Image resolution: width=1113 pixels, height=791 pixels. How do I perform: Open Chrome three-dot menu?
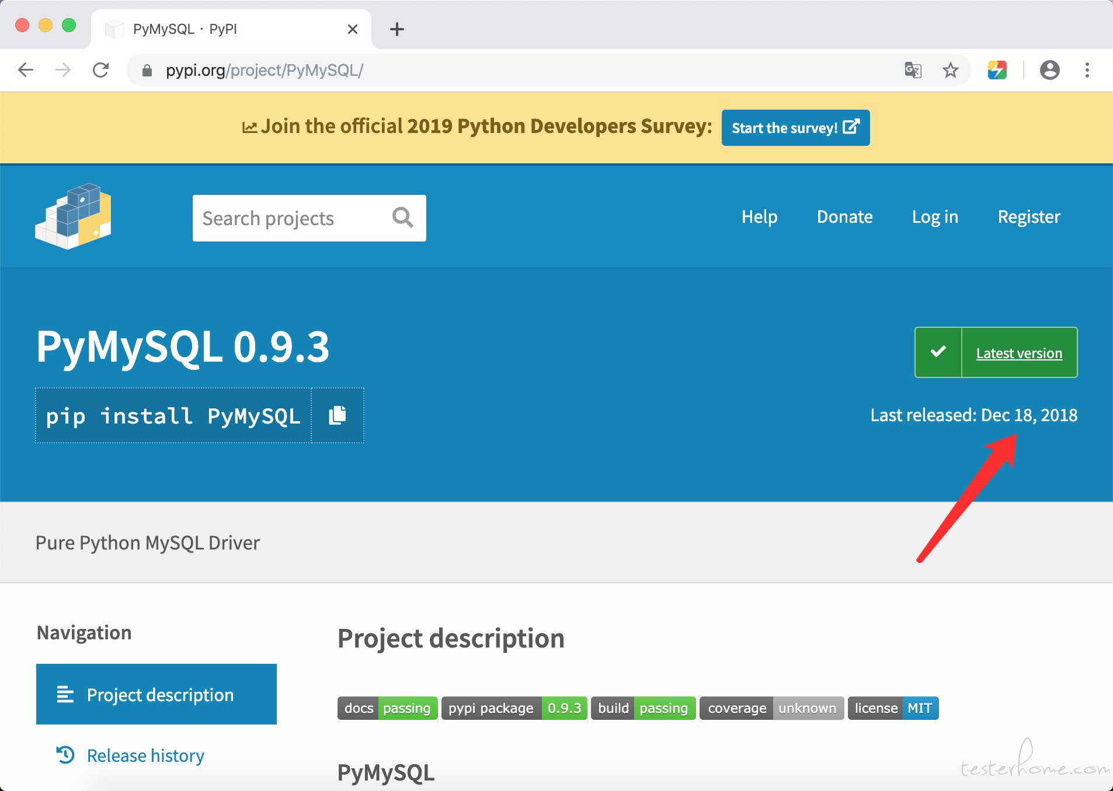(1087, 71)
